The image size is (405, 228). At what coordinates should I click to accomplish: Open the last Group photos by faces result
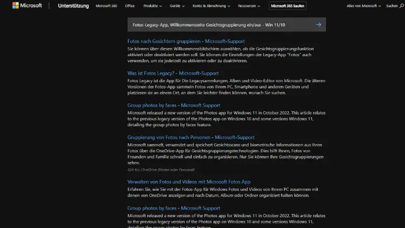point(173,208)
